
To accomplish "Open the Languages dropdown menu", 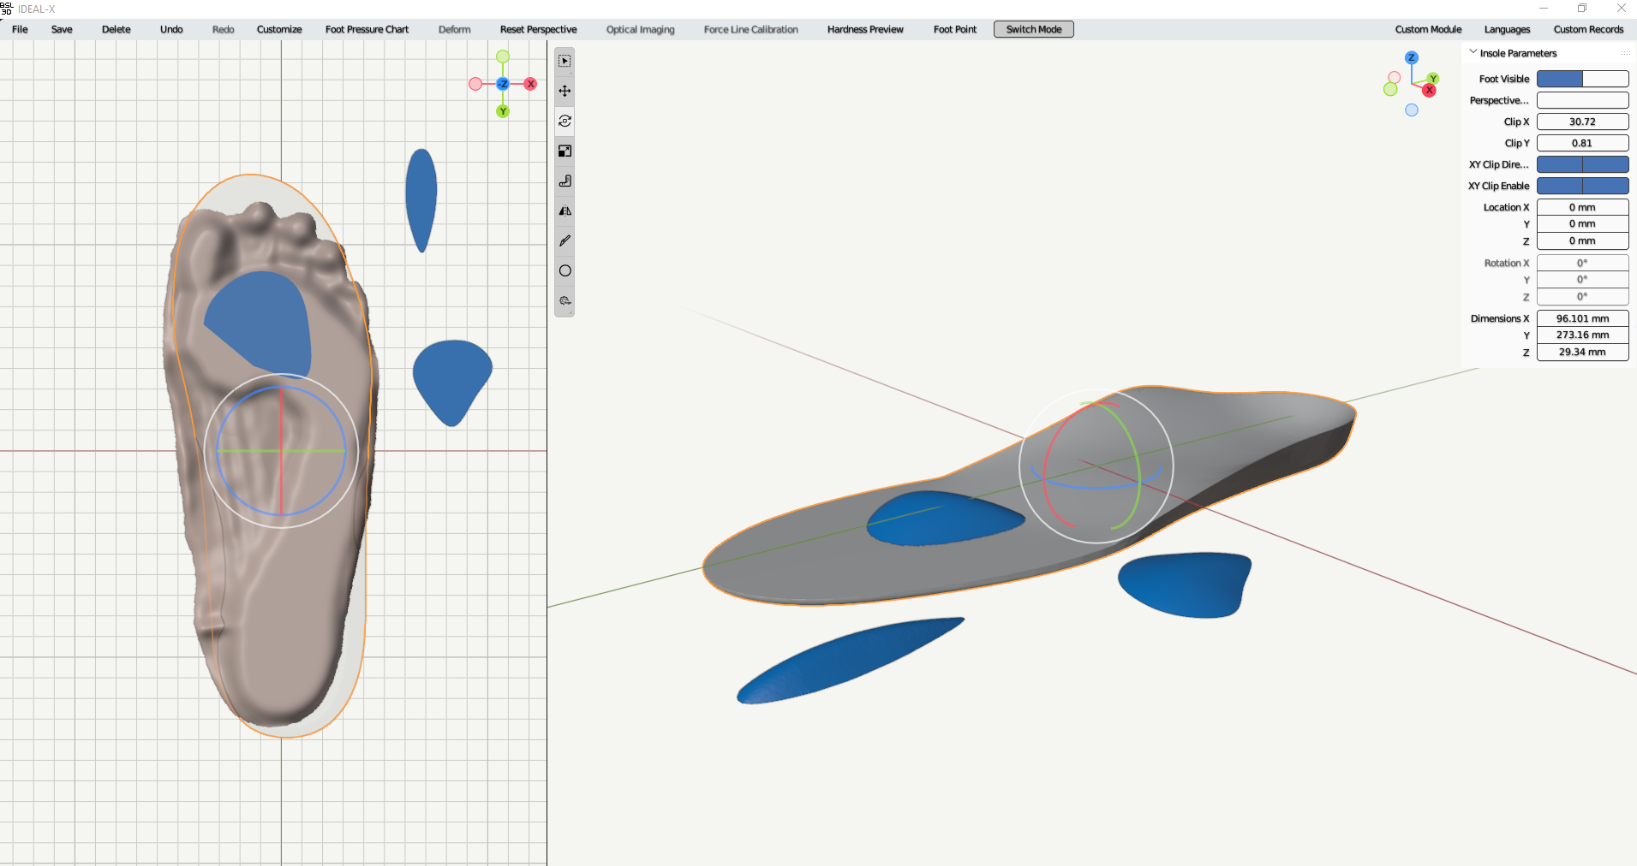I will tap(1507, 29).
